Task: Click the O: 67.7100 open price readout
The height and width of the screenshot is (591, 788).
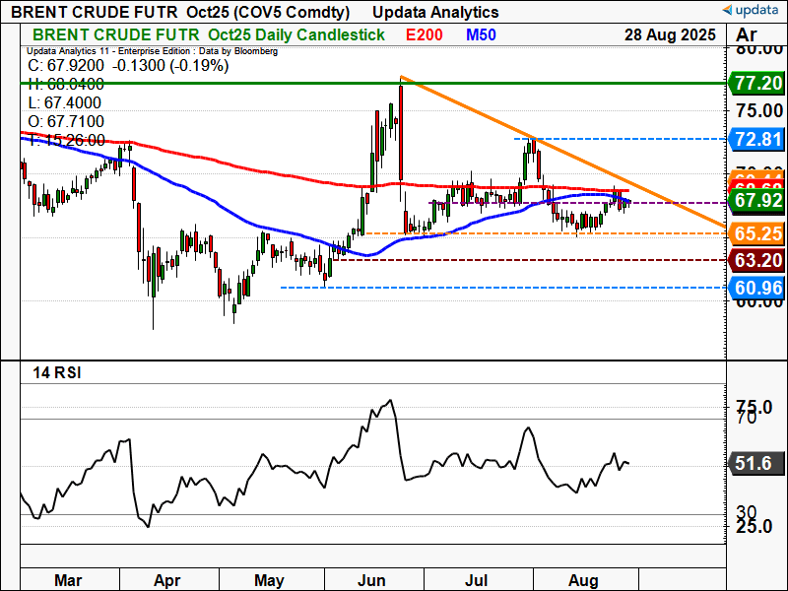Action: (66, 121)
